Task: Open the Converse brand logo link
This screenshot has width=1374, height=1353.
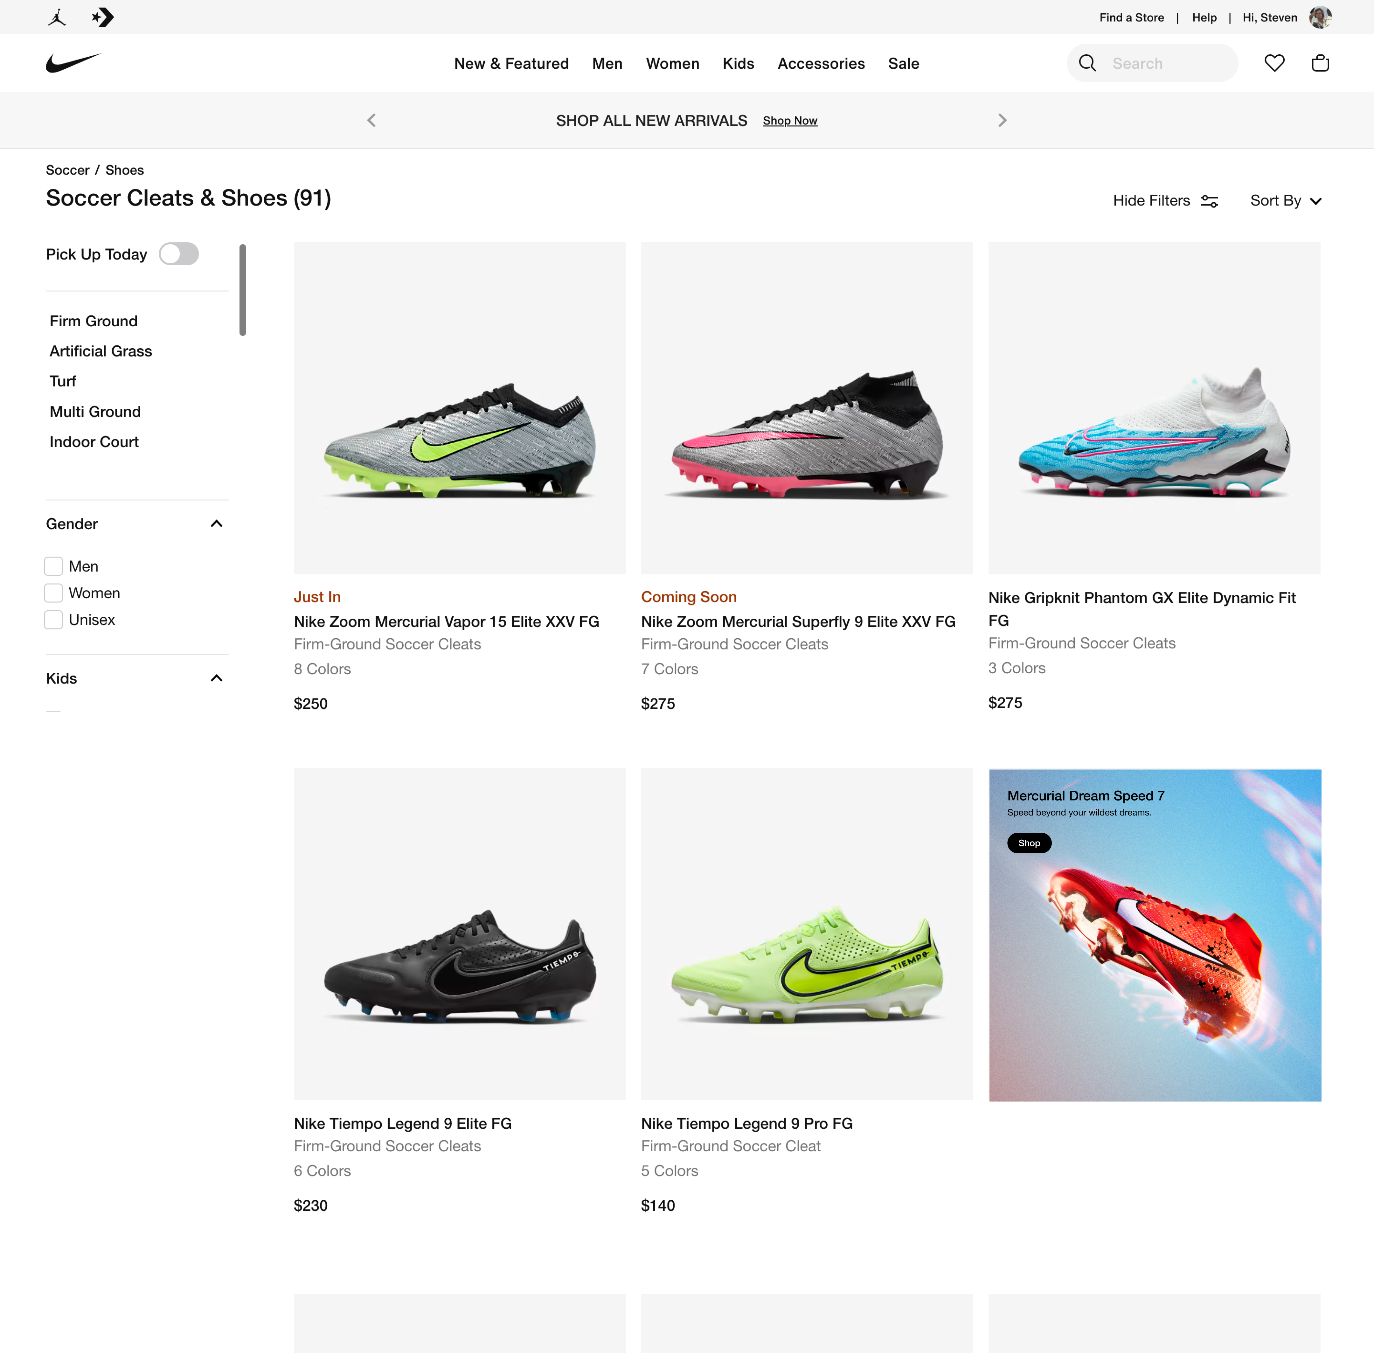Action: [103, 17]
